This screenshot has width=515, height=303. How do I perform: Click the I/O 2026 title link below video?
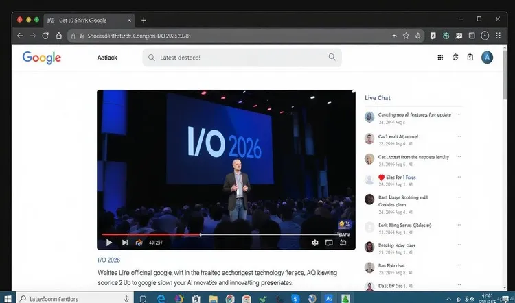[108, 260]
